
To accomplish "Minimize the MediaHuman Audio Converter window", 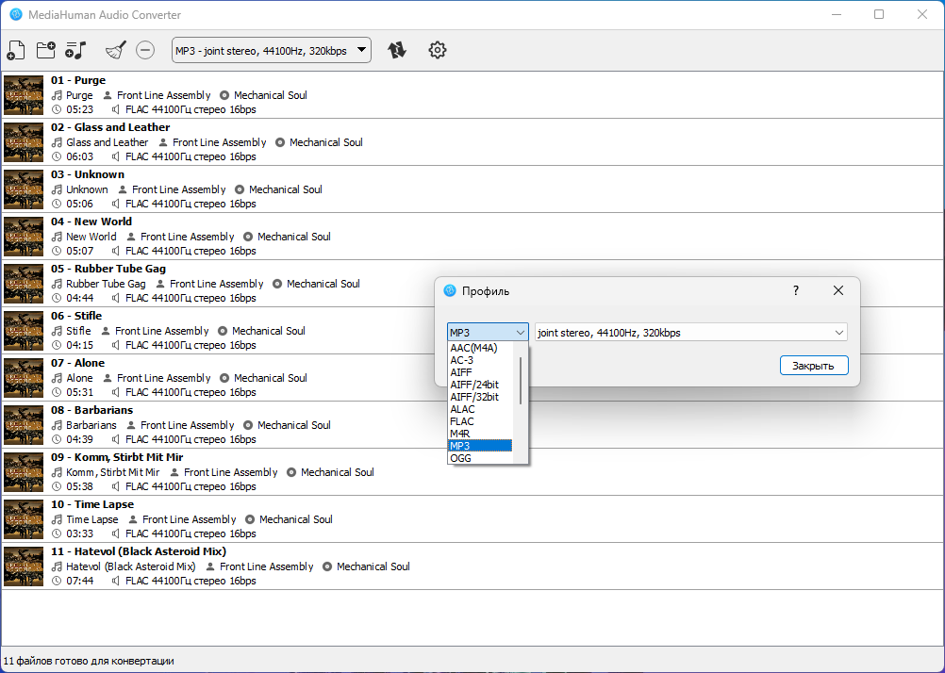I will coord(836,14).
